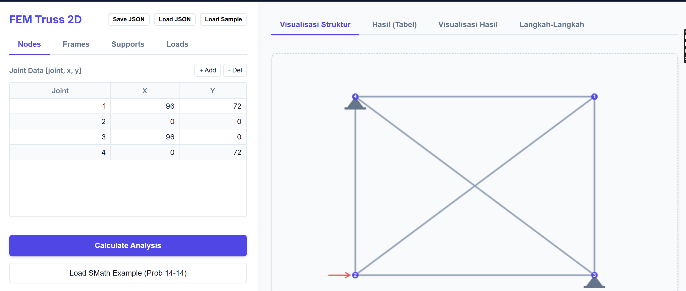Load SMath Example (Prob 14-14)
Viewport: 686px width, 291px height.
coord(128,273)
